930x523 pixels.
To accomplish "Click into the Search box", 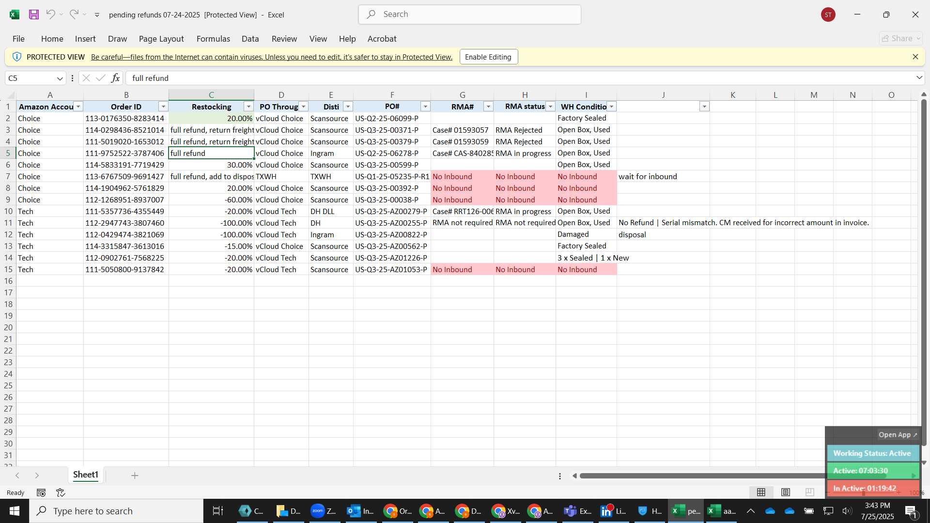I will tap(469, 15).
